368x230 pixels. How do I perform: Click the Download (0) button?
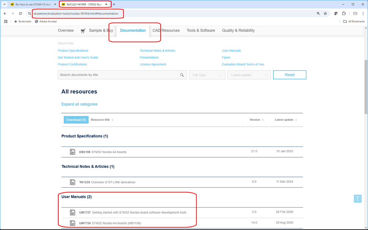coord(76,120)
